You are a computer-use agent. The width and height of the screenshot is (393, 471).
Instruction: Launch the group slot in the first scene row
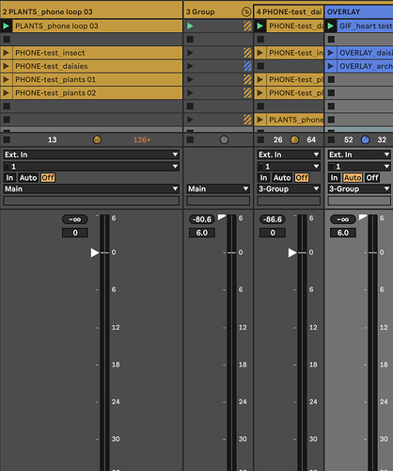click(x=190, y=26)
